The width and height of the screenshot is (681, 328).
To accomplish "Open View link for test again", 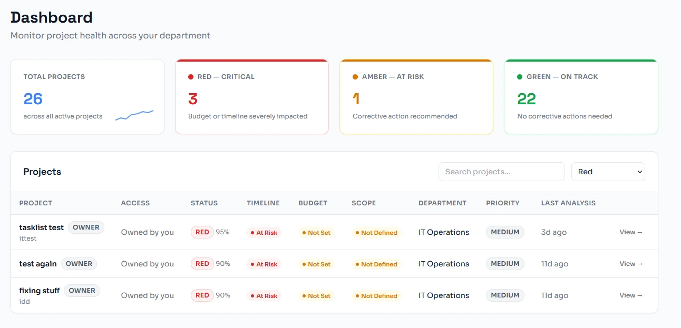I will tap(631, 264).
